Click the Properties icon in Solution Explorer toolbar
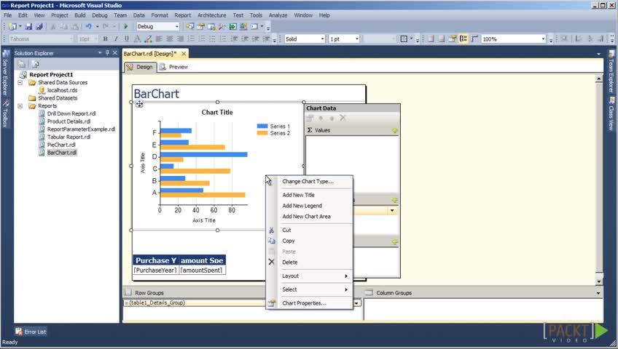 pyautogui.click(x=21, y=64)
